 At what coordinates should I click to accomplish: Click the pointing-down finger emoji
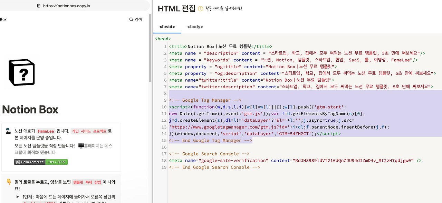click(9, 182)
